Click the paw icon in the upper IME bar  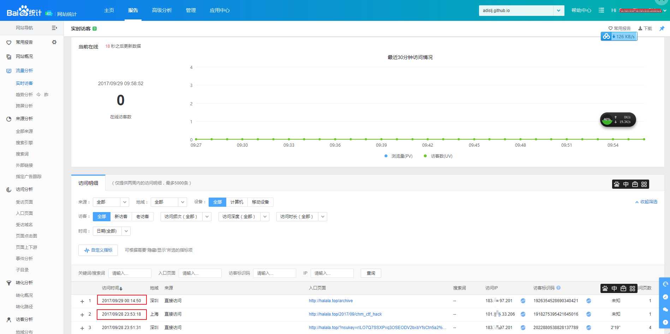(617, 184)
